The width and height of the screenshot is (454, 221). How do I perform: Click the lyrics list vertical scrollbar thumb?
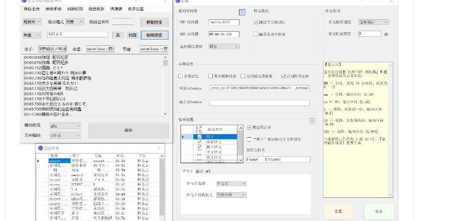(165, 63)
